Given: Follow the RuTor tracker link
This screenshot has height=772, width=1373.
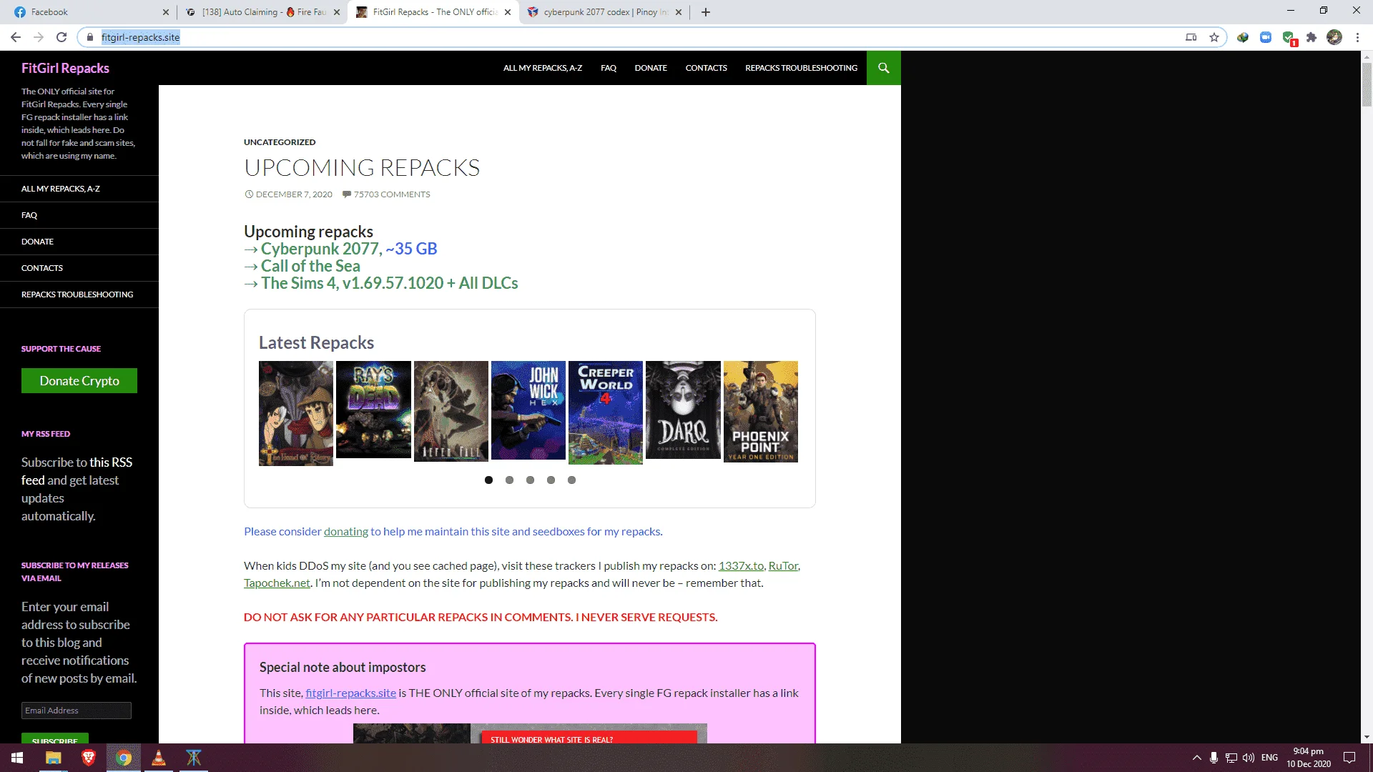Looking at the screenshot, I should (783, 566).
